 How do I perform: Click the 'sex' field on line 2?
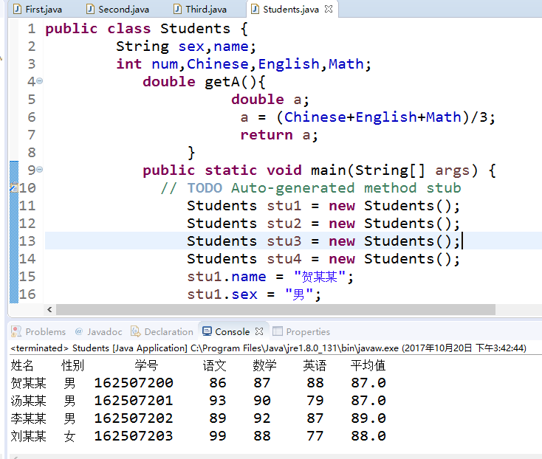(x=191, y=46)
